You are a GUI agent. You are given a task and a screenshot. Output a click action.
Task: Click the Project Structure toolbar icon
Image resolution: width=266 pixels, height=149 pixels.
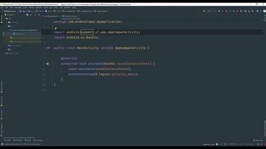tap(257, 11)
